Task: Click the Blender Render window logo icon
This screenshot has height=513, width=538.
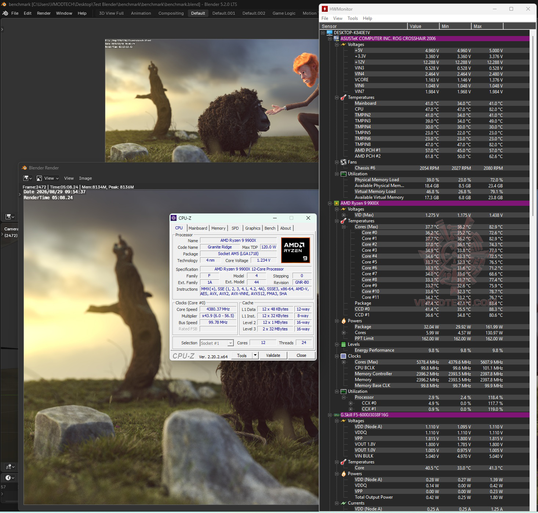Action: 24,168
